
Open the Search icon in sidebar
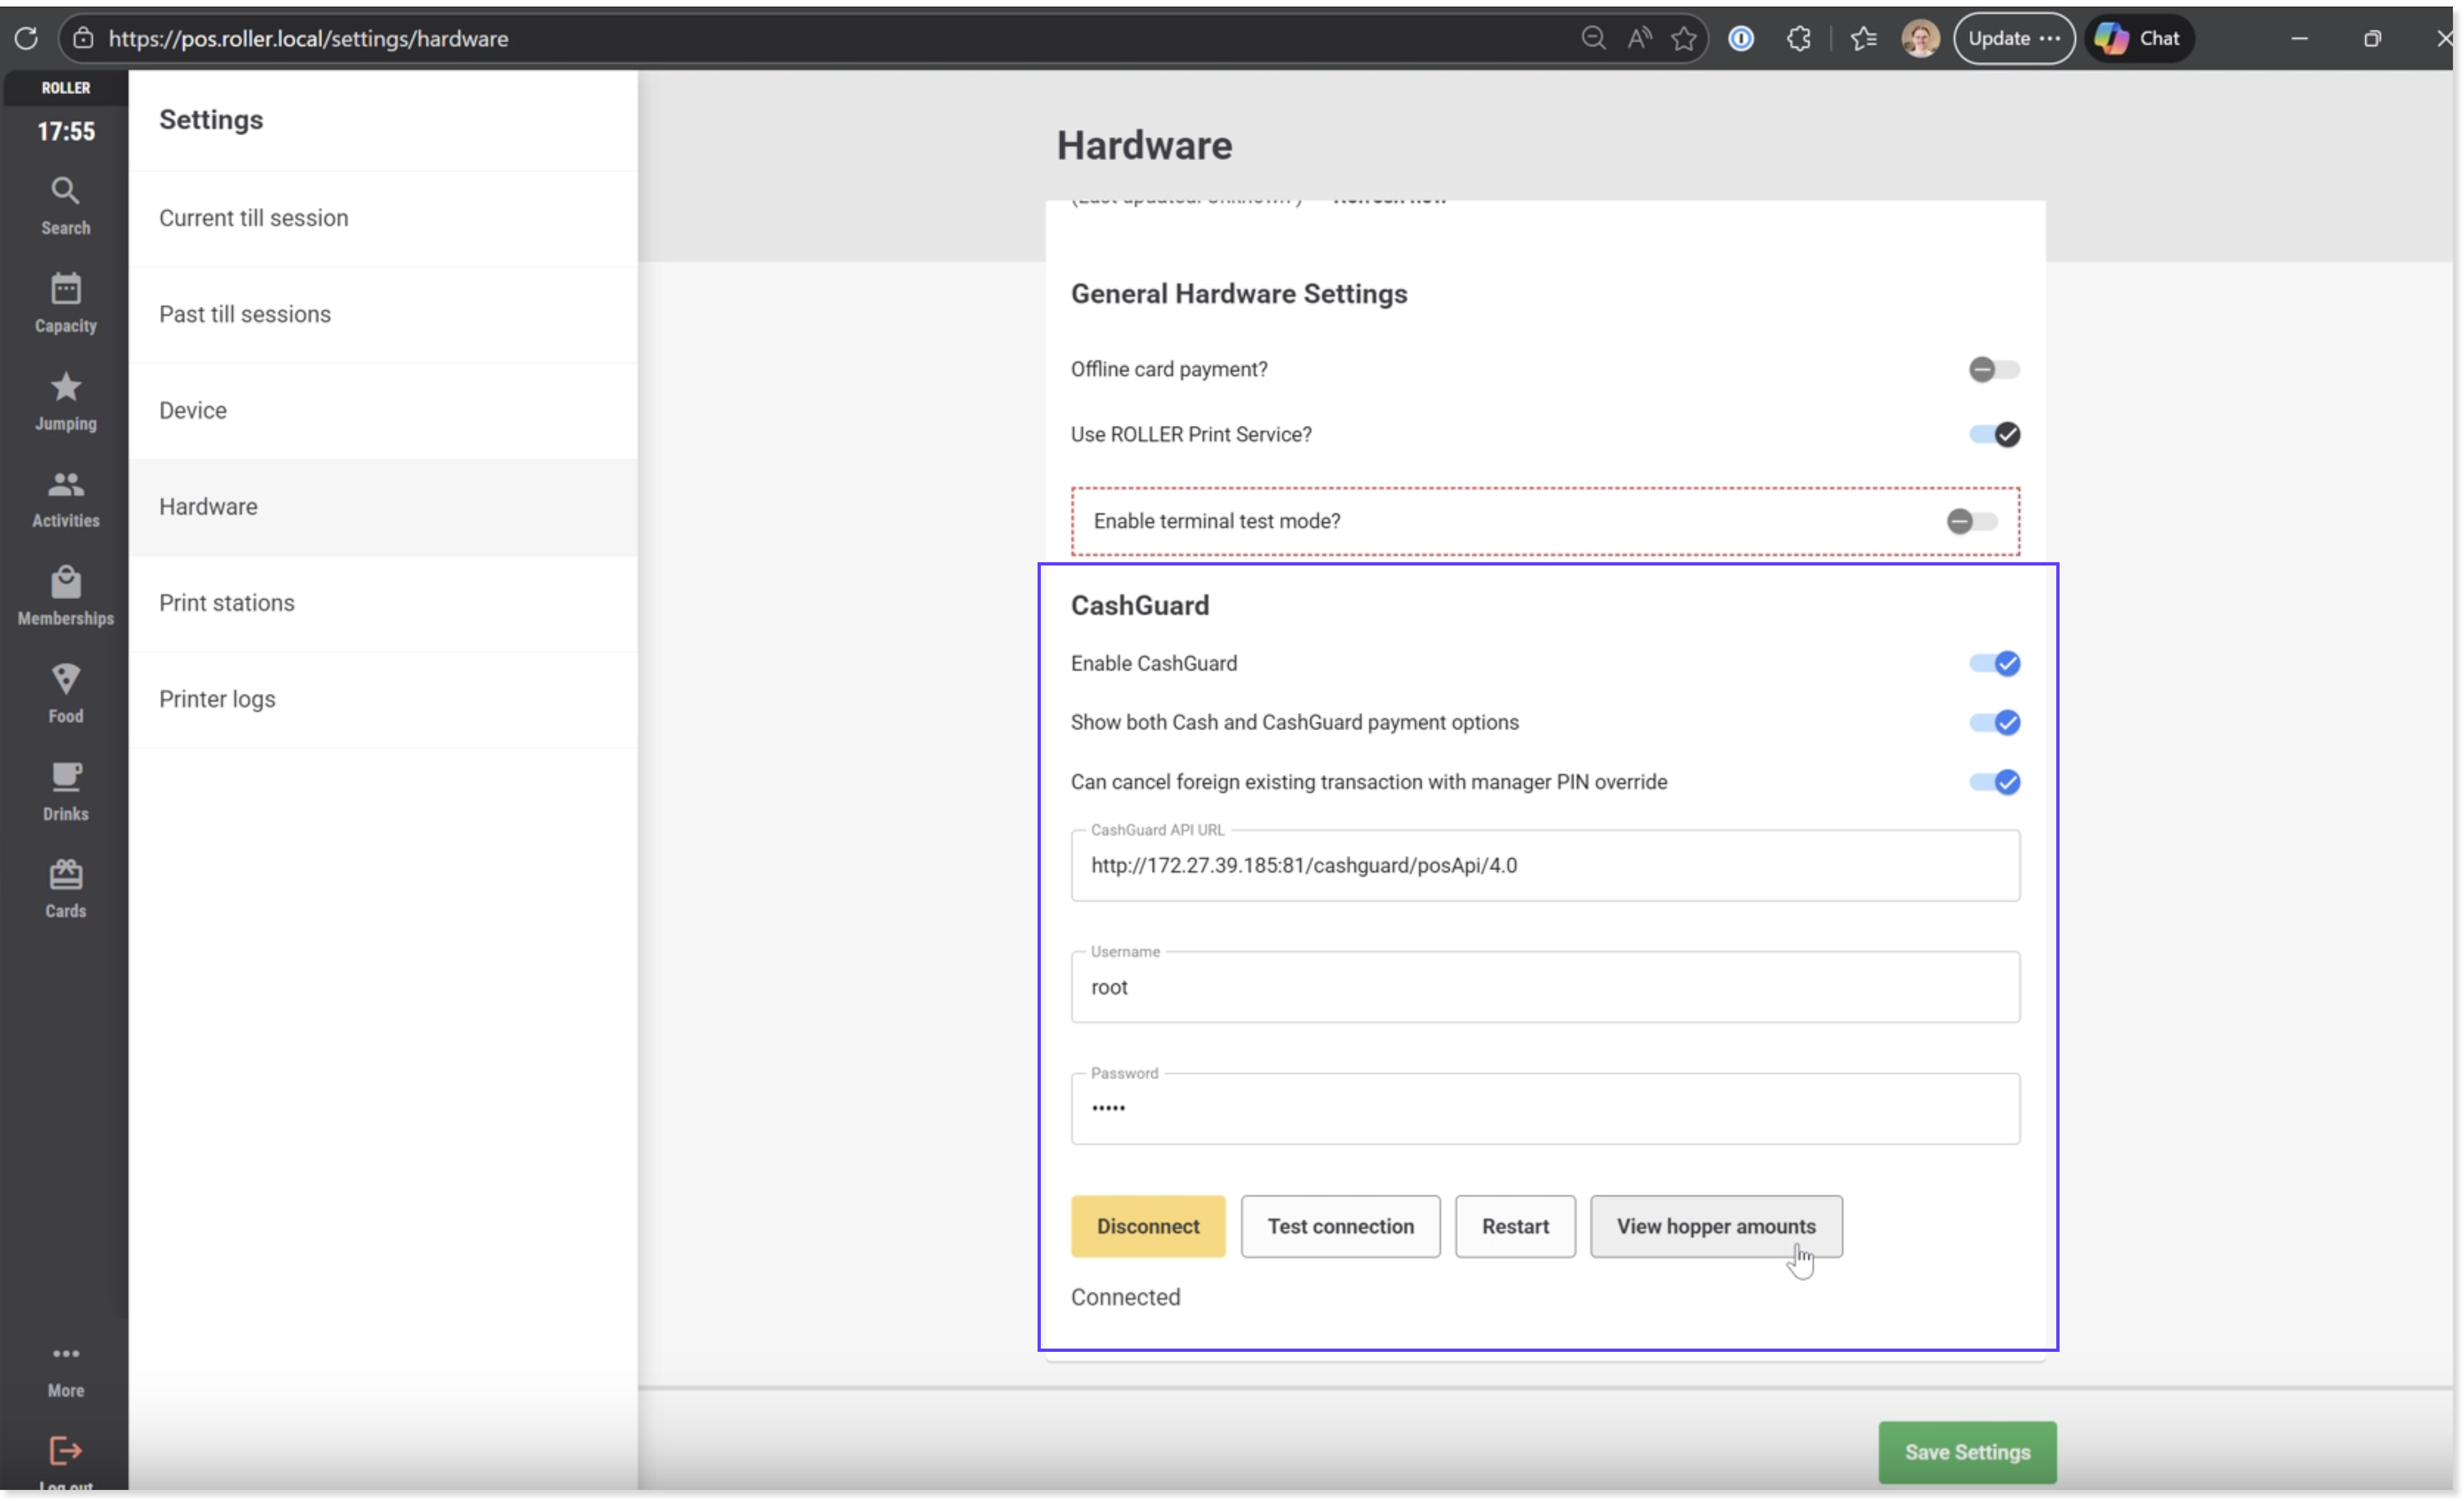click(65, 205)
